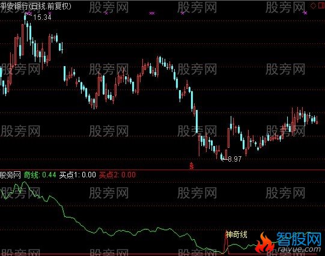Click the red S signal marker below candles
This screenshot has height=256, width=325.
[x=192, y=166]
